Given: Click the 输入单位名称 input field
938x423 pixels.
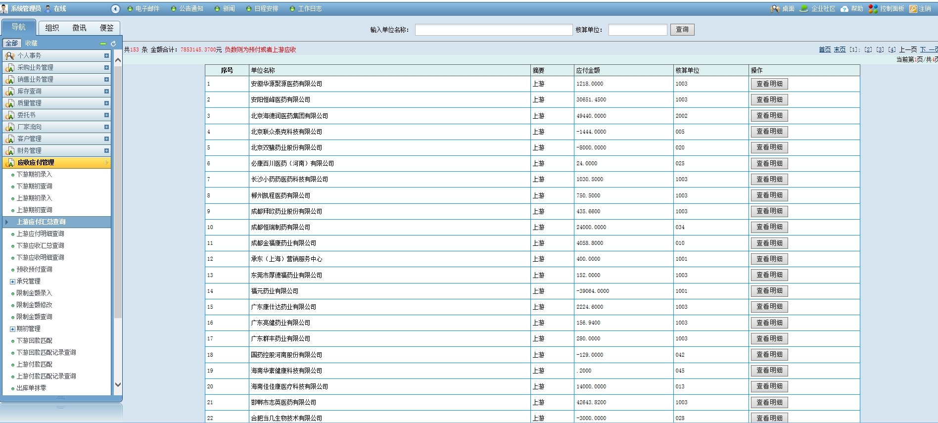Looking at the screenshot, I should tap(493, 30).
